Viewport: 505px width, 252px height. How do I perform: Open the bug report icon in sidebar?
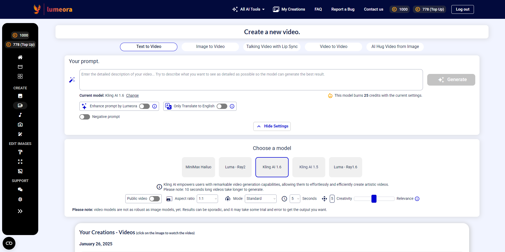pyautogui.click(x=20, y=199)
